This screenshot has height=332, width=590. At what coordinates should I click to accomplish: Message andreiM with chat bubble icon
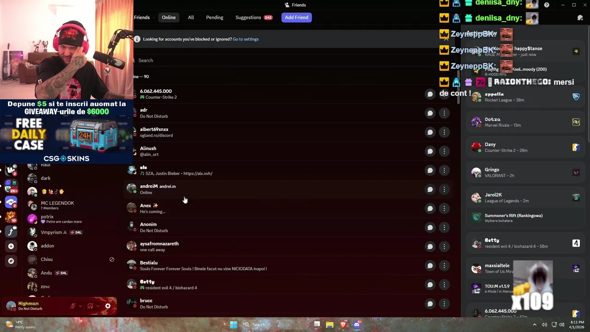(430, 190)
